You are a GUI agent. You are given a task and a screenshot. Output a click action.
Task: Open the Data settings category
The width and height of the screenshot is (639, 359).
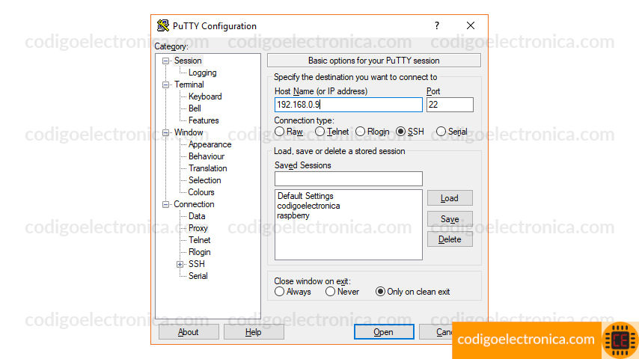pyautogui.click(x=197, y=216)
